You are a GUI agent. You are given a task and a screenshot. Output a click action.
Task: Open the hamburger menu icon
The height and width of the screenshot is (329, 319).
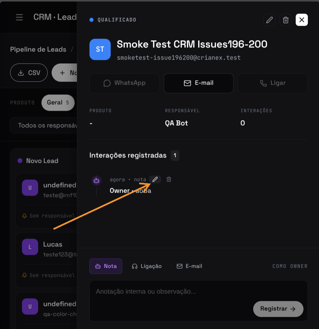(x=20, y=17)
